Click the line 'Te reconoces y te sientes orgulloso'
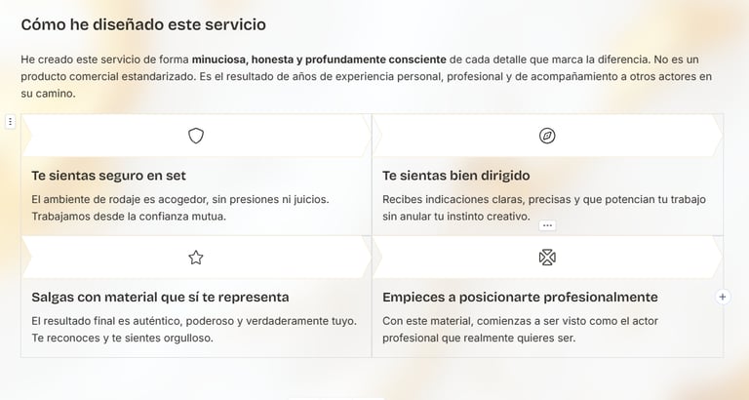This screenshot has height=400, width=749. (122, 338)
